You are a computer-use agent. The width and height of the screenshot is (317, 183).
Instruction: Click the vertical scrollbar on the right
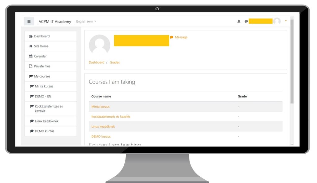tap(292, 62)
